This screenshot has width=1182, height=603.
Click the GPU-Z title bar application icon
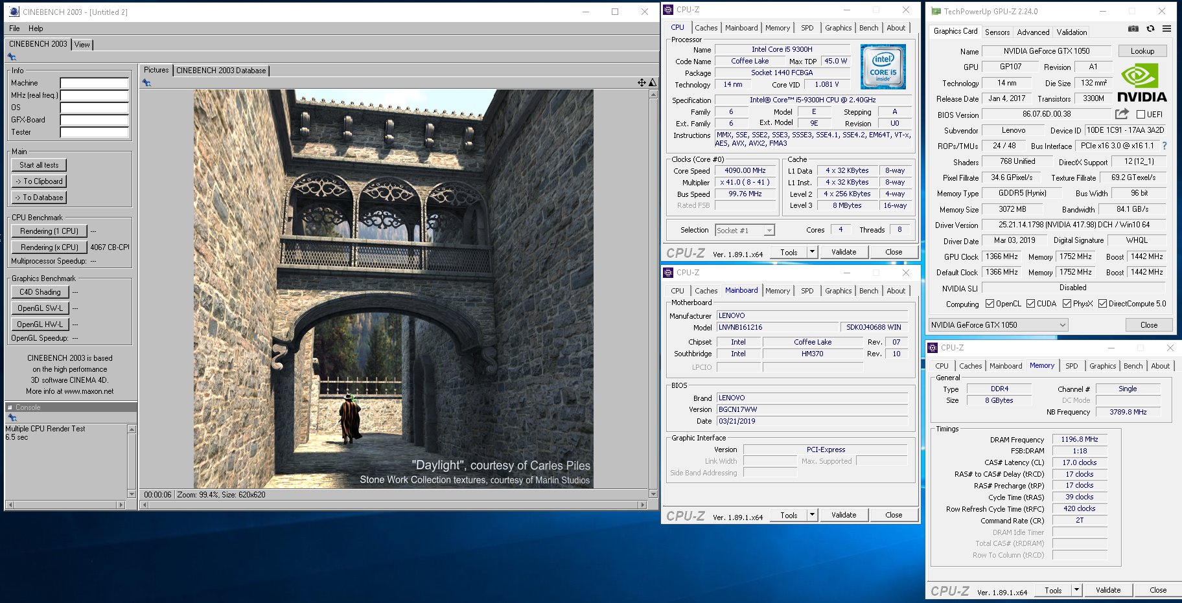point(936,11)
